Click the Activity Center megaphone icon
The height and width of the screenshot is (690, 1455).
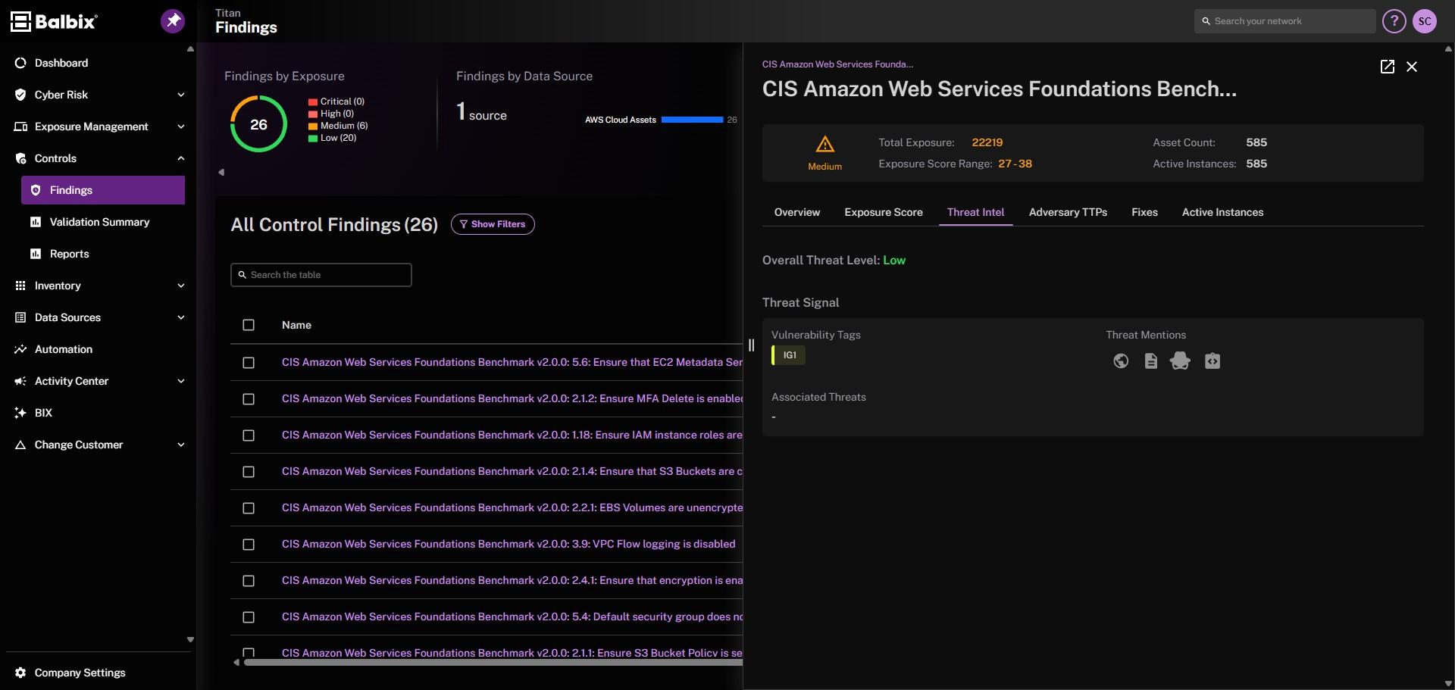pyautogui.click(x=20, y=381)
